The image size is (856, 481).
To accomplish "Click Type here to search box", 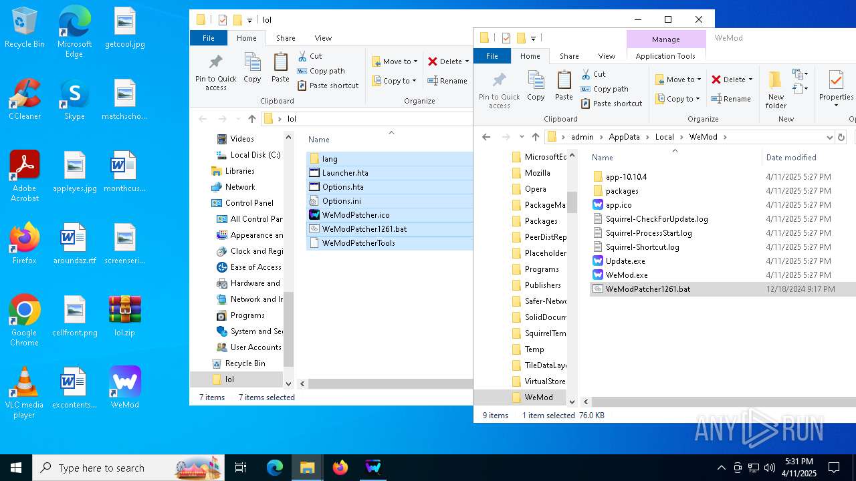I will 128,468.
